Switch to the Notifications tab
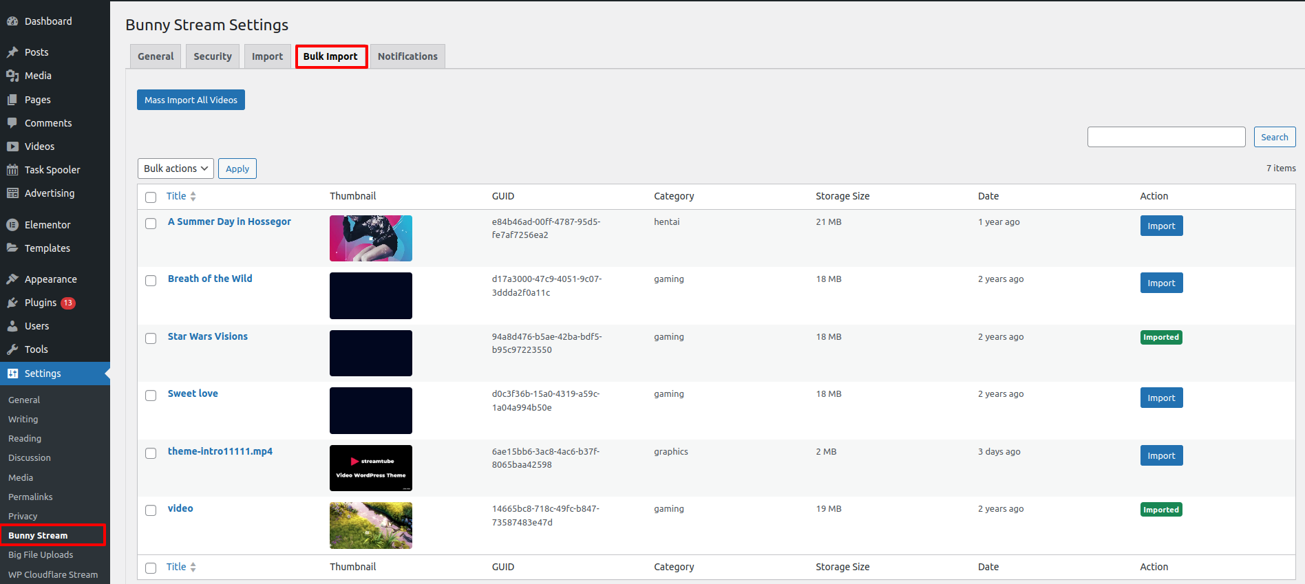Image resolution: width=1305 pixels, height=584 pixels. click(407, 56)
